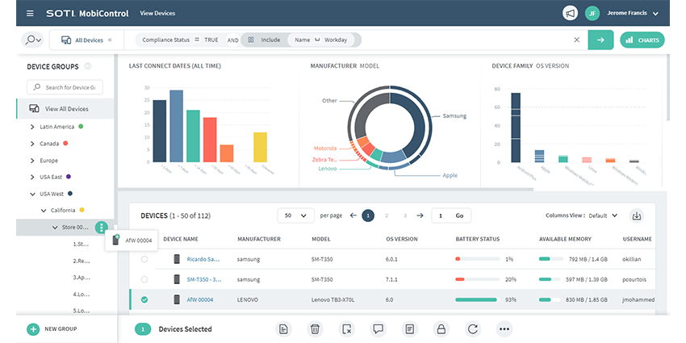Open the 50 per page dropdown
The height and width of the screenshot is (343, 686).
(295, 215)
